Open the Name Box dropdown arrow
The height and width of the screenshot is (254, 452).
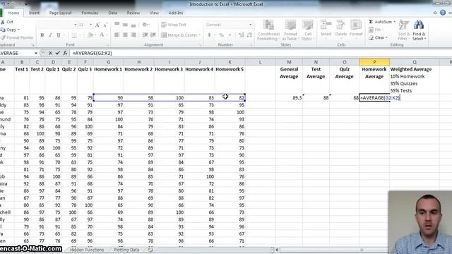(x=36, y=53)
